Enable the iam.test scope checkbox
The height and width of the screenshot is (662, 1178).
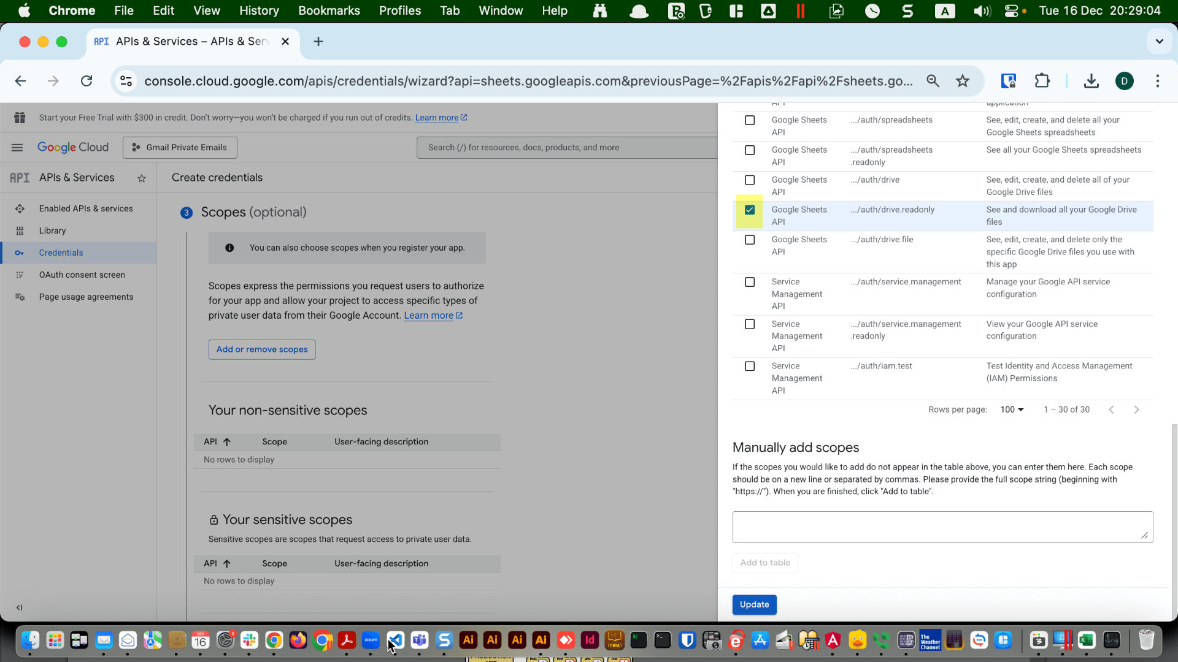pyautogui.click(x=750, y=366)
